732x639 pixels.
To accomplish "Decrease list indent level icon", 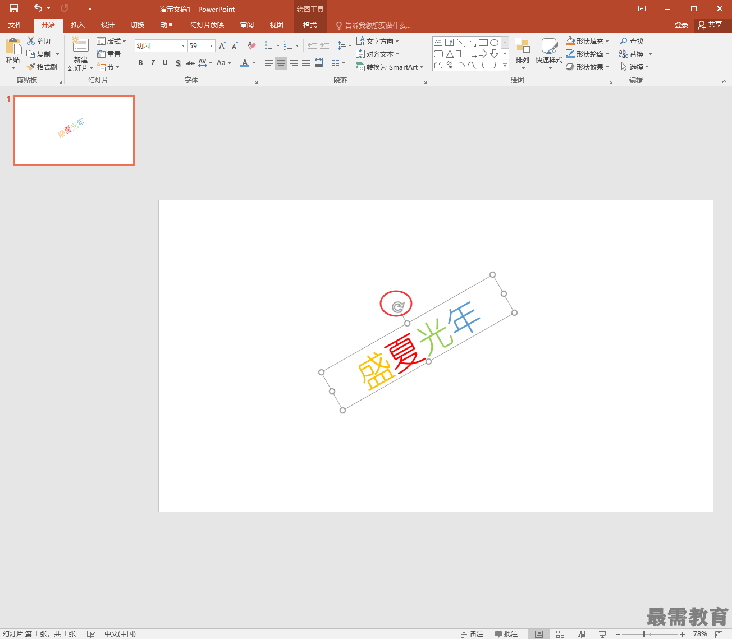I will point(312,45).
